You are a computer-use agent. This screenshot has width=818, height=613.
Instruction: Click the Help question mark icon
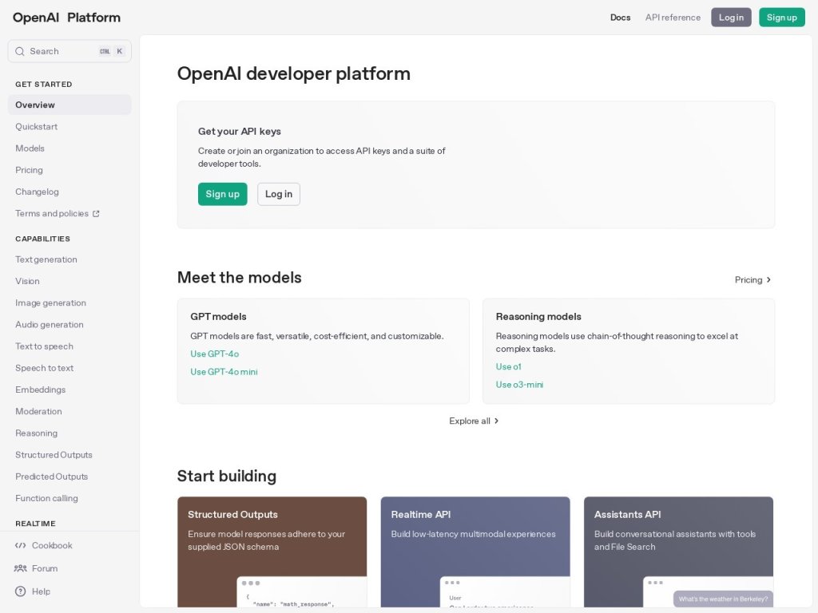pos(20,591)
